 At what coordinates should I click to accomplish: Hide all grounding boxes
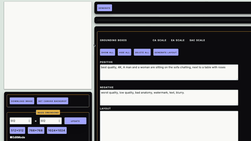(124, 52)
